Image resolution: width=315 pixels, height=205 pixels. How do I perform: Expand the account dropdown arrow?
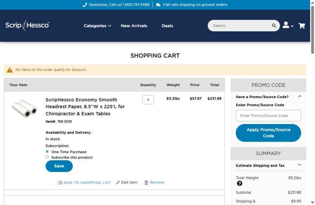[292, 26]
